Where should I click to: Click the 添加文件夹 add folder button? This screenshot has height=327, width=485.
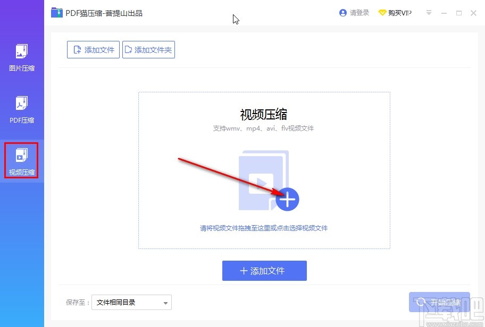pos(148,50)
